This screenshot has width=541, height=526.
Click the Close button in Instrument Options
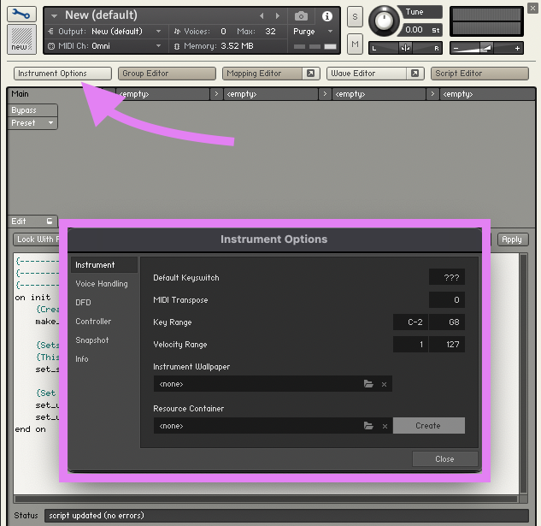(444, 459)
